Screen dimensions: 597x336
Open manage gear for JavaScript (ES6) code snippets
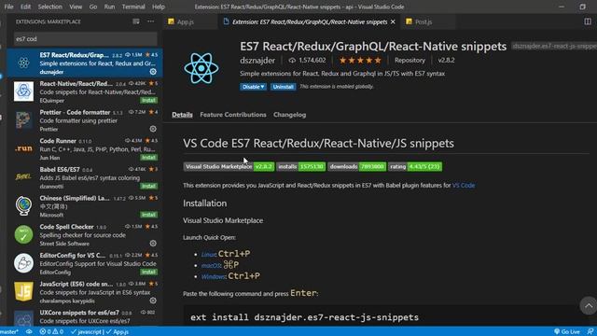click(153, 301)
